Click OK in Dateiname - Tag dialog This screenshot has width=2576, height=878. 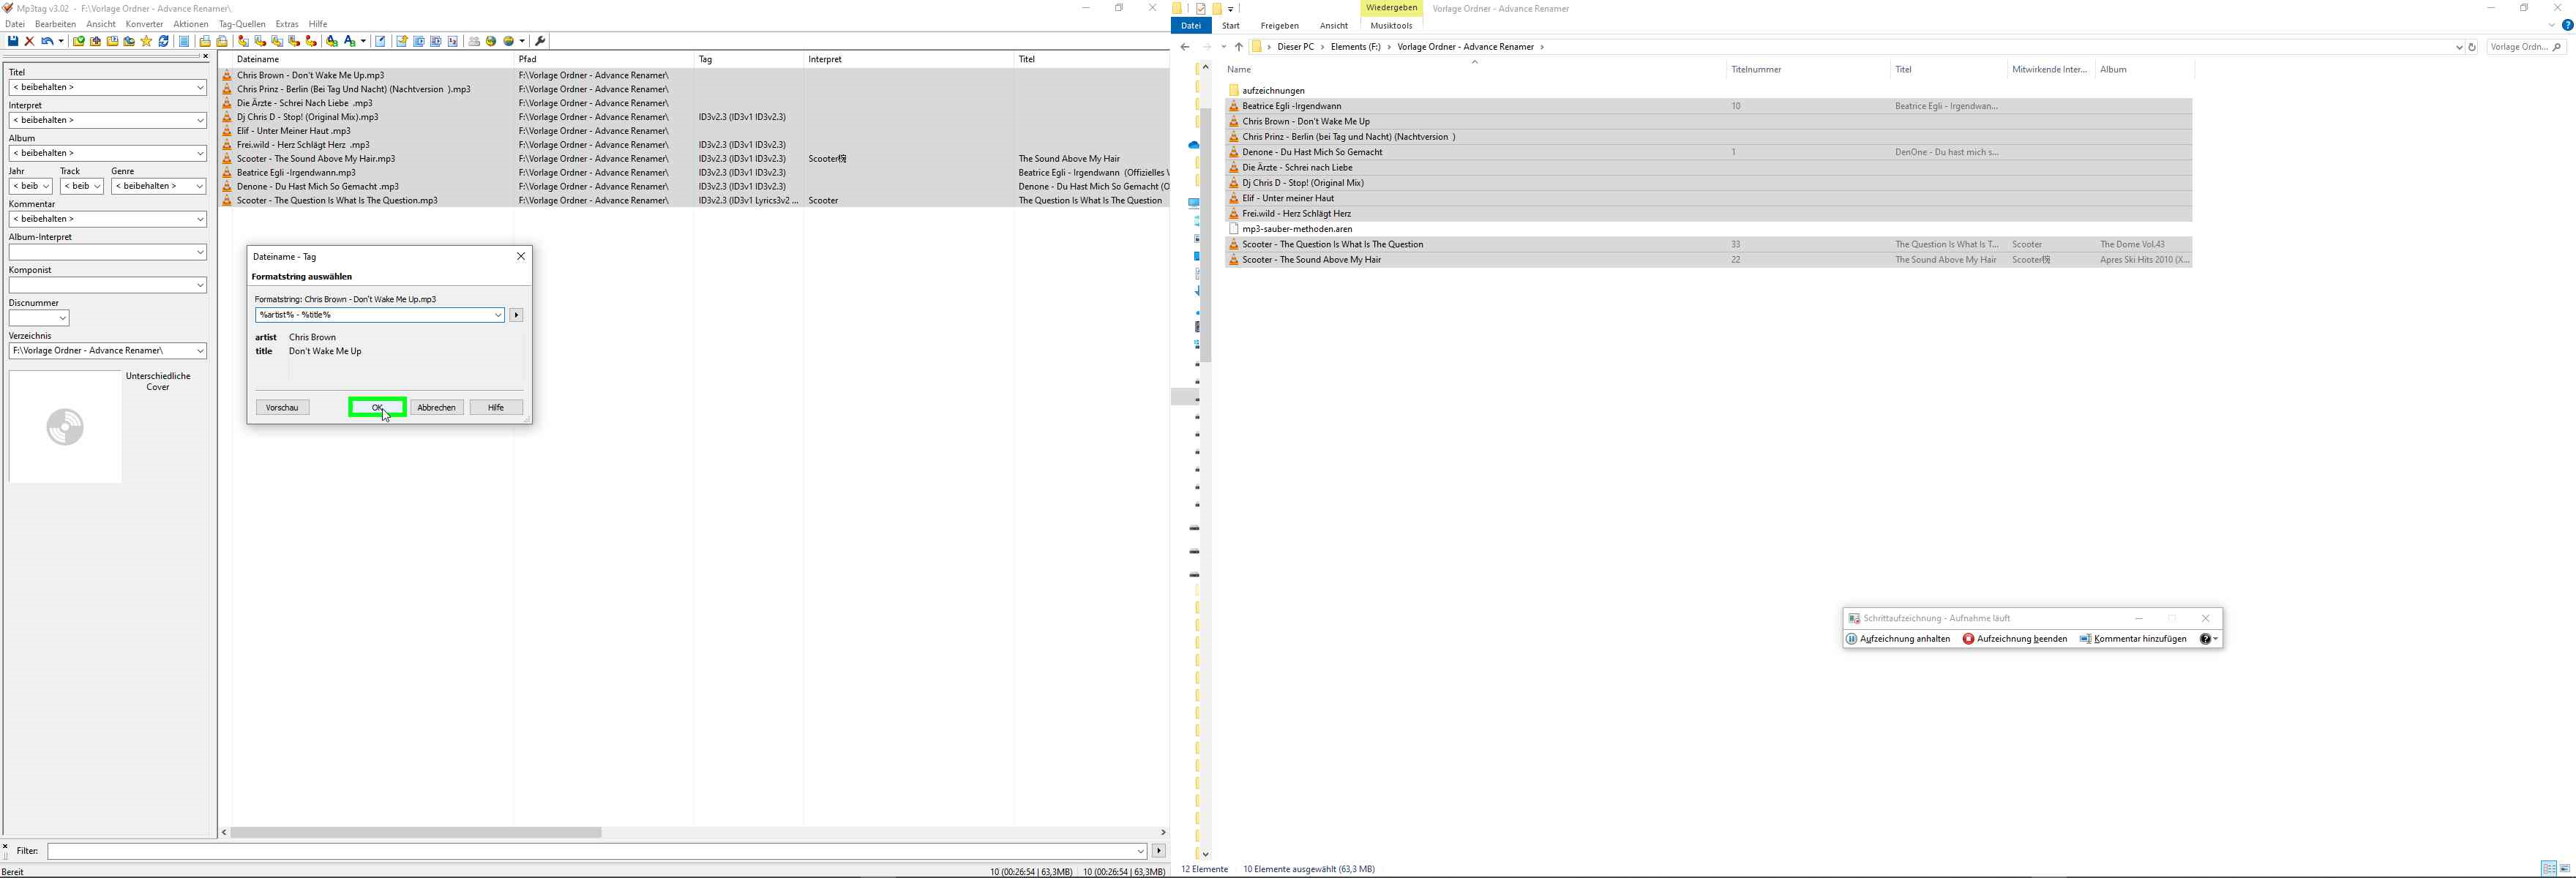(377, 407)
